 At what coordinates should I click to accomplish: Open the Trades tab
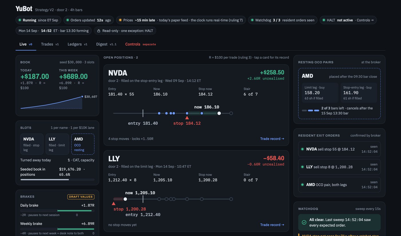(x=50, y=44)
